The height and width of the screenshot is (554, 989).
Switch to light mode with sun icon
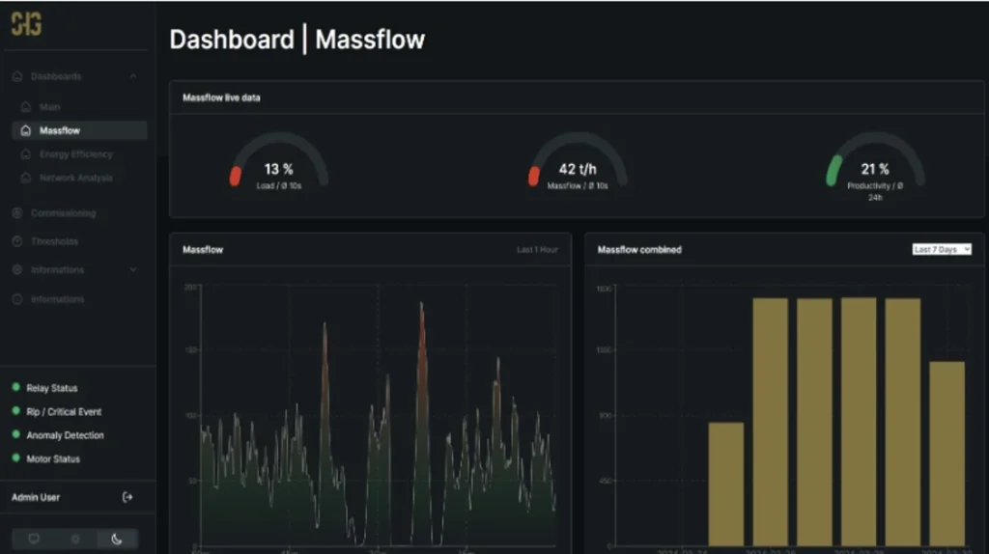(x=75, y=539)
